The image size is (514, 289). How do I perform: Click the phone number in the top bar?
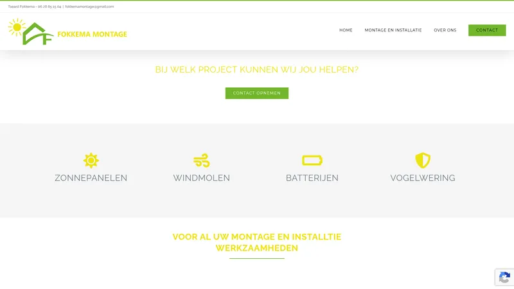49,6
